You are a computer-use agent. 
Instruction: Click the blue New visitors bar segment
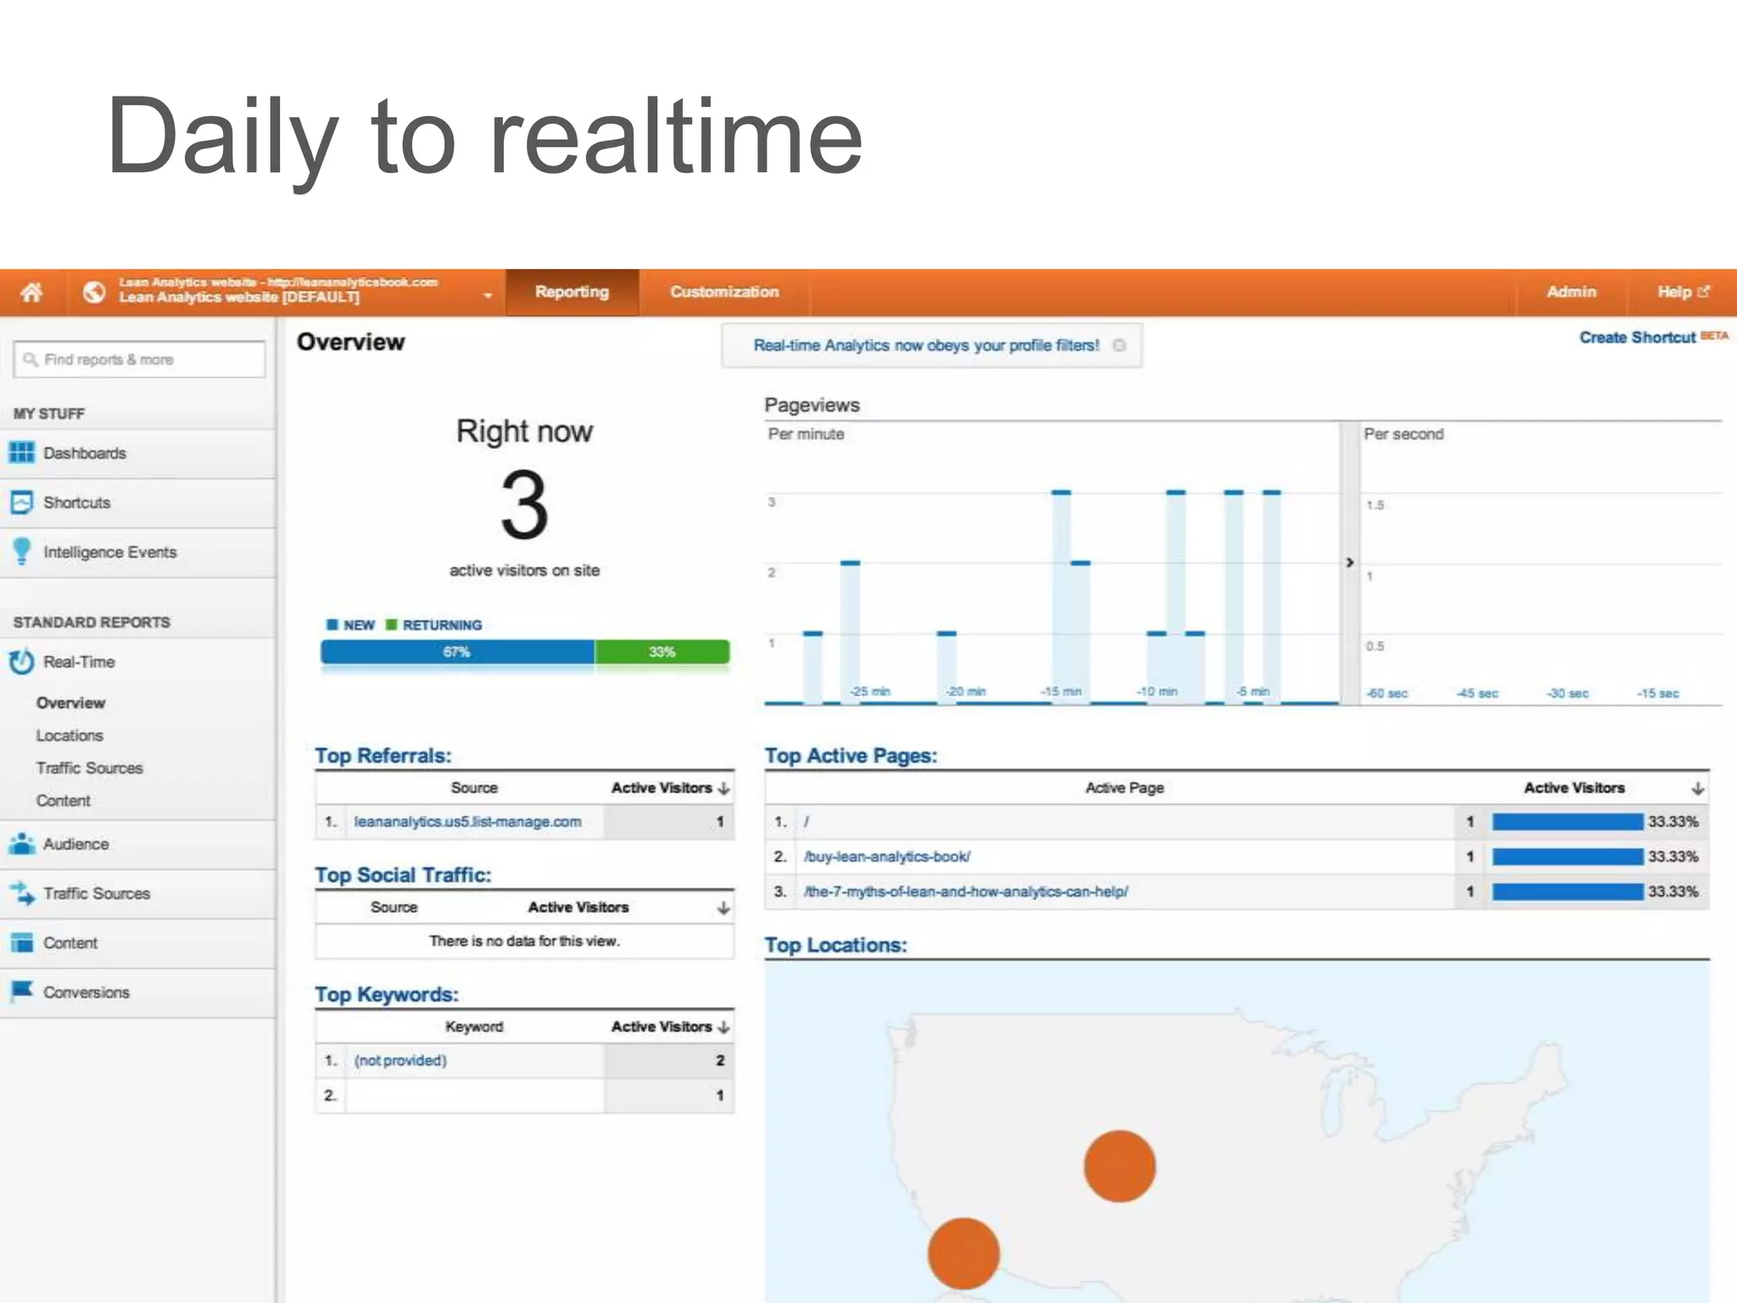(457, 651)
